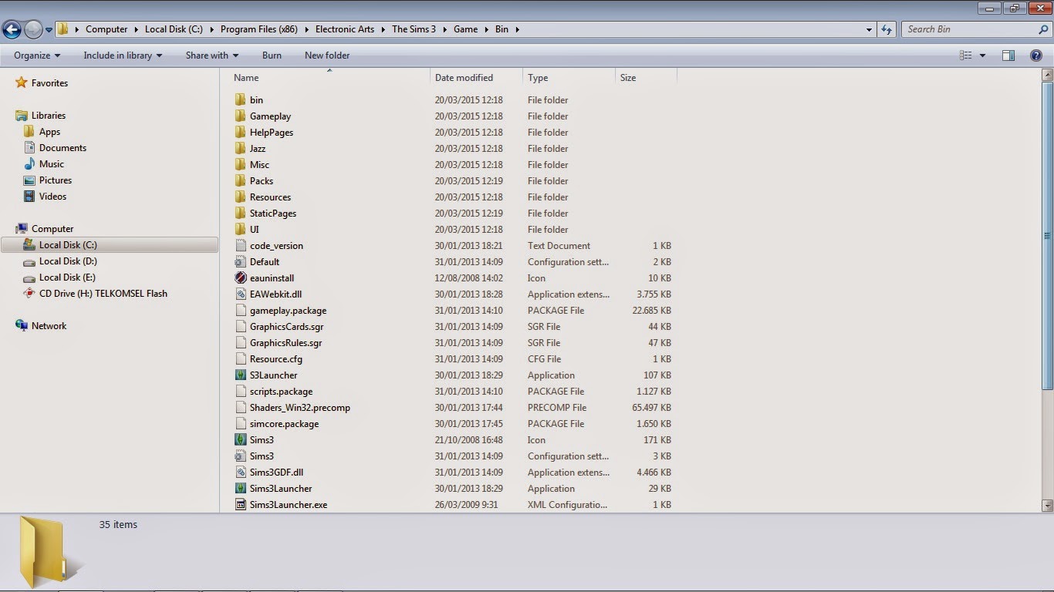
Task: Click the Change your view icon
Action: coord(965,55)
